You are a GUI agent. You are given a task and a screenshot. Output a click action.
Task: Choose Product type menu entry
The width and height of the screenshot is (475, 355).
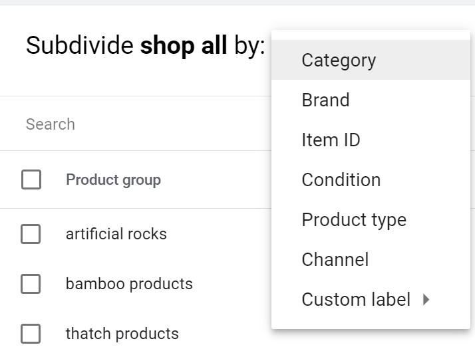tap(353, 220)
